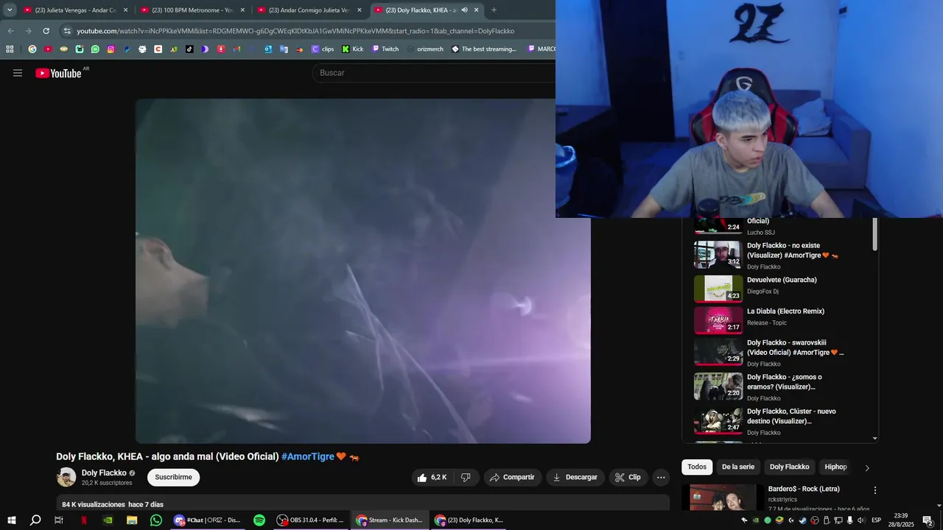Open the YouTube hamburger guide menu
The width and height of the screenshot is (943, 530).
click(18, 73)
